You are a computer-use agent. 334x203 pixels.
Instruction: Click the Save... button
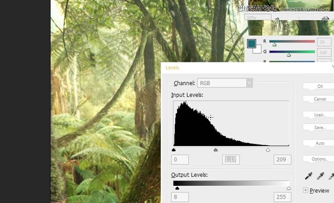[x=318, y=127]
